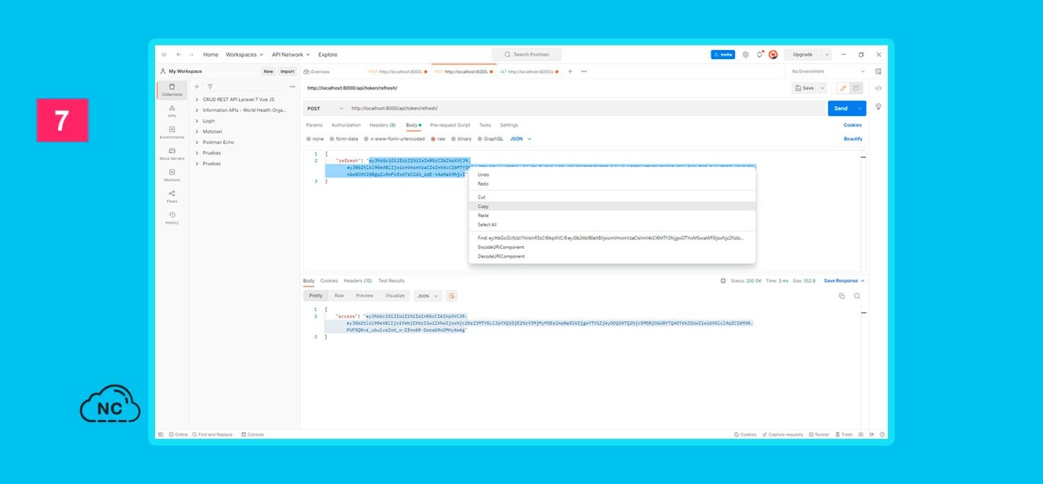Select the raw body type
1043x484 pixels.
(438, 139)
